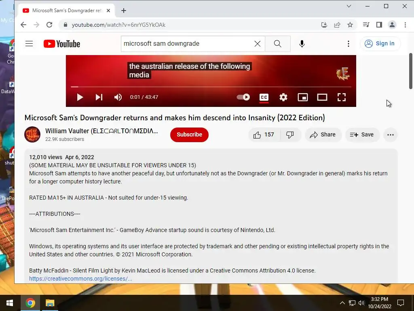Open media controls in Chrome toolbar
Screen dimensions: 414x311
click(x=366, y=25)
